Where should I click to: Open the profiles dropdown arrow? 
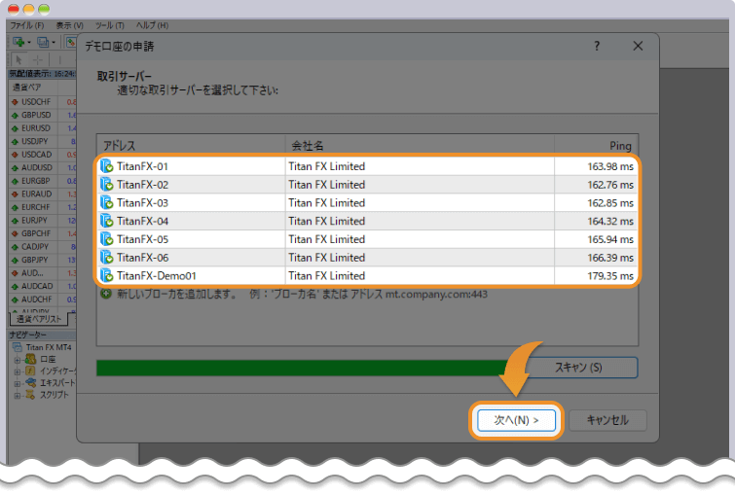(54, 43)
